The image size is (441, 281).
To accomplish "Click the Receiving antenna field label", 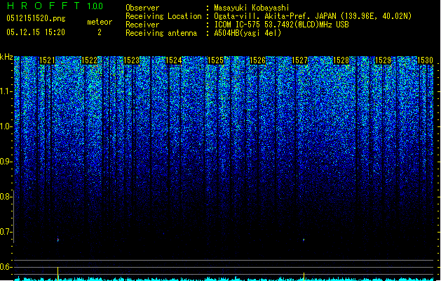I will tap(161, 33).
